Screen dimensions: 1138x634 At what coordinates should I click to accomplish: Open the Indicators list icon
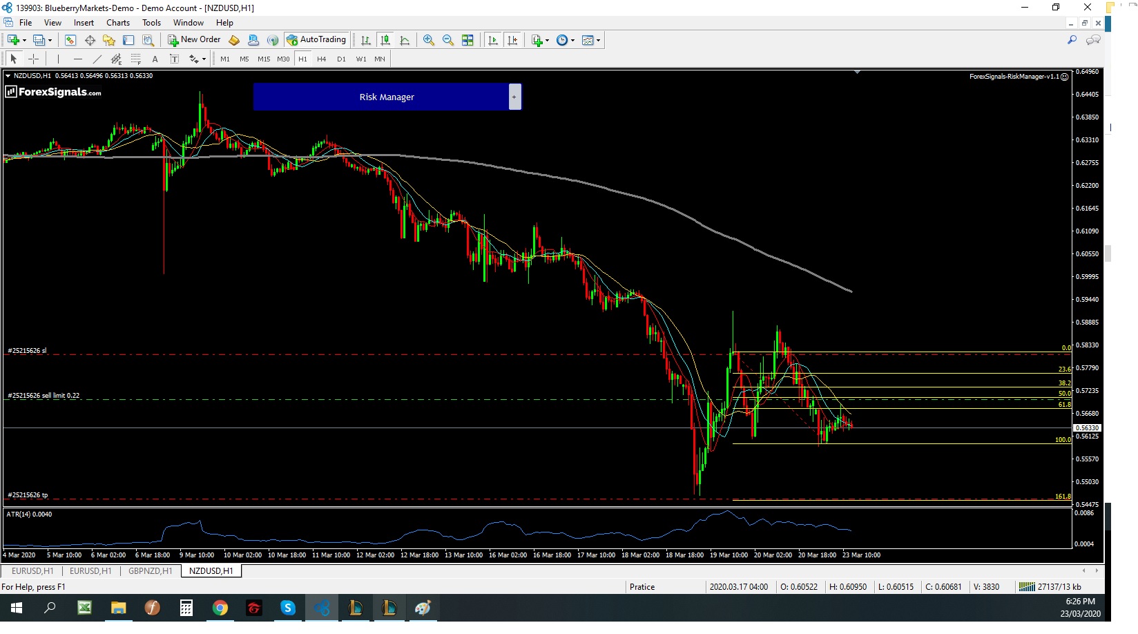[537, 40]
